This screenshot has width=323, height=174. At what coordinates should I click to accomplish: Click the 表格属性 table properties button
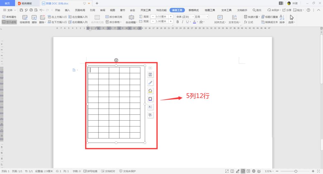coord(9,17)
